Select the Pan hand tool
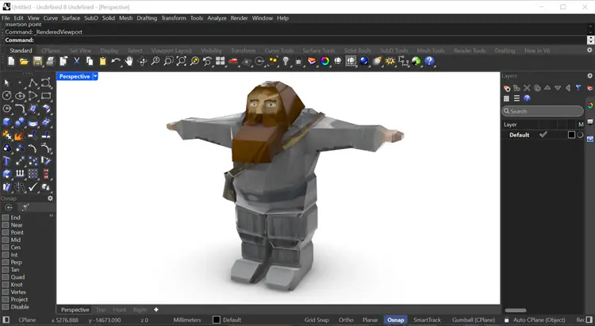The image size is (595, 326). pos(129,61)
